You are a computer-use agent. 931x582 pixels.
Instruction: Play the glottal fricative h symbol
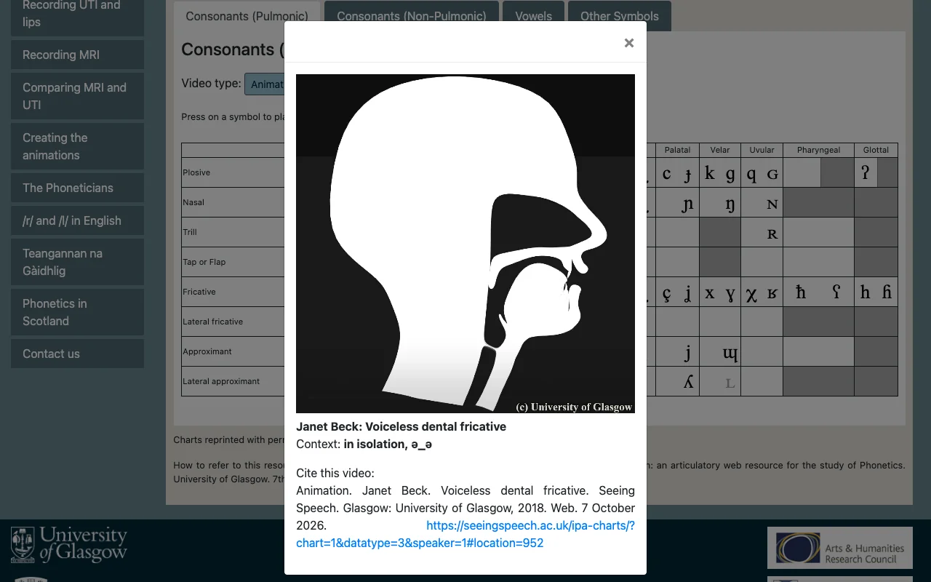coord(866,292)
